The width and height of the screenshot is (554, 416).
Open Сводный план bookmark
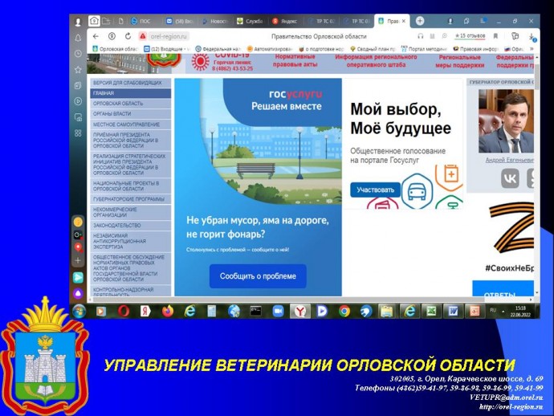(x=373, y=49)
